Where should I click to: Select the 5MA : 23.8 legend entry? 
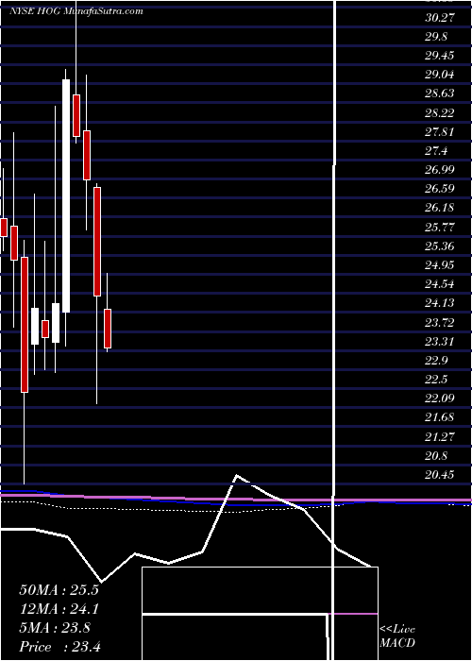(x=55, y=628)
